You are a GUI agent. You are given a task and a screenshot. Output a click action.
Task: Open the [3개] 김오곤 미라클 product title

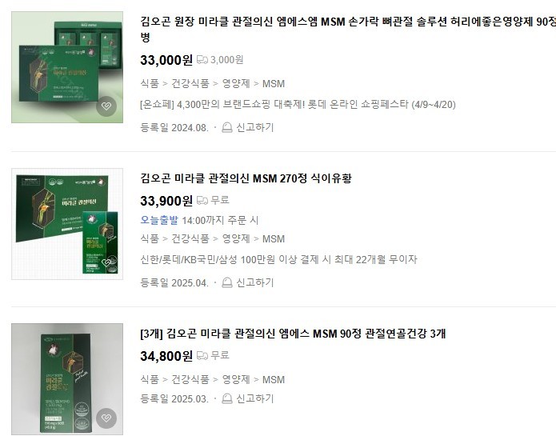click(293, 334)
